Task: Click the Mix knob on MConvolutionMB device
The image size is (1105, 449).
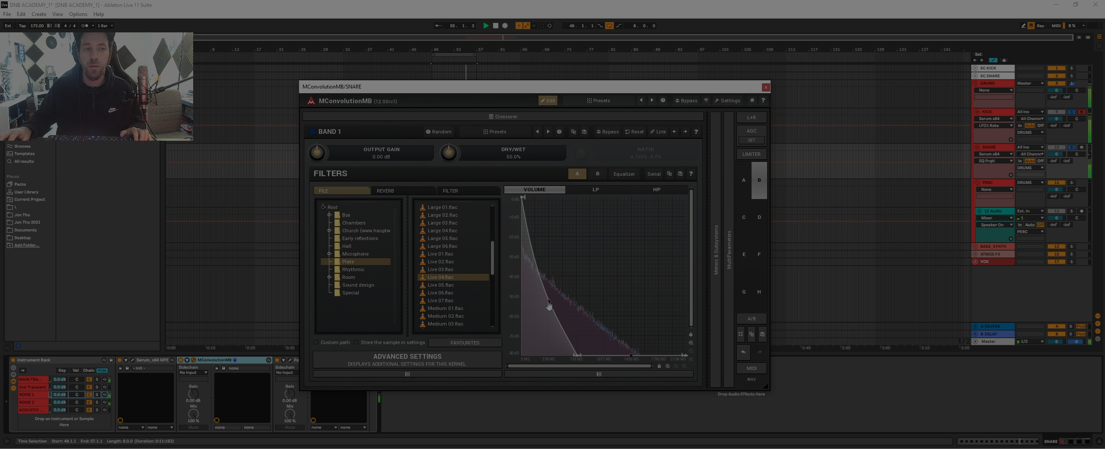Action: tap(193, 414)
